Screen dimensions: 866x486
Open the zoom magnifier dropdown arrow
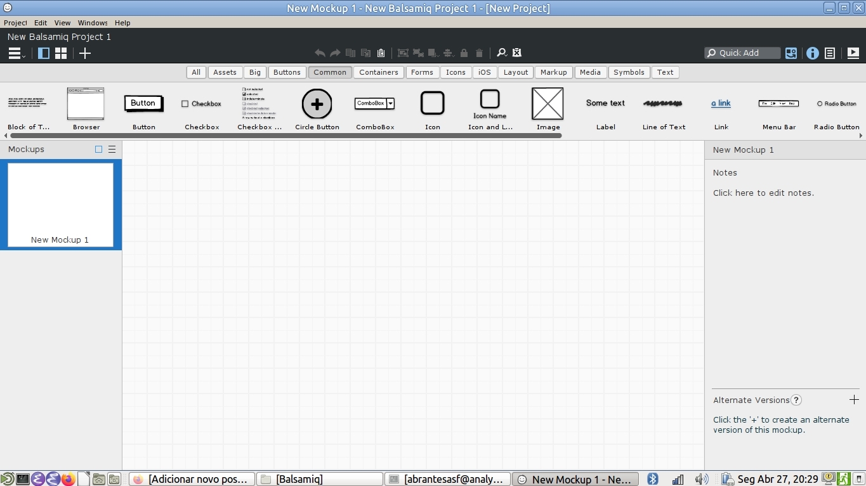pos(506,57)
